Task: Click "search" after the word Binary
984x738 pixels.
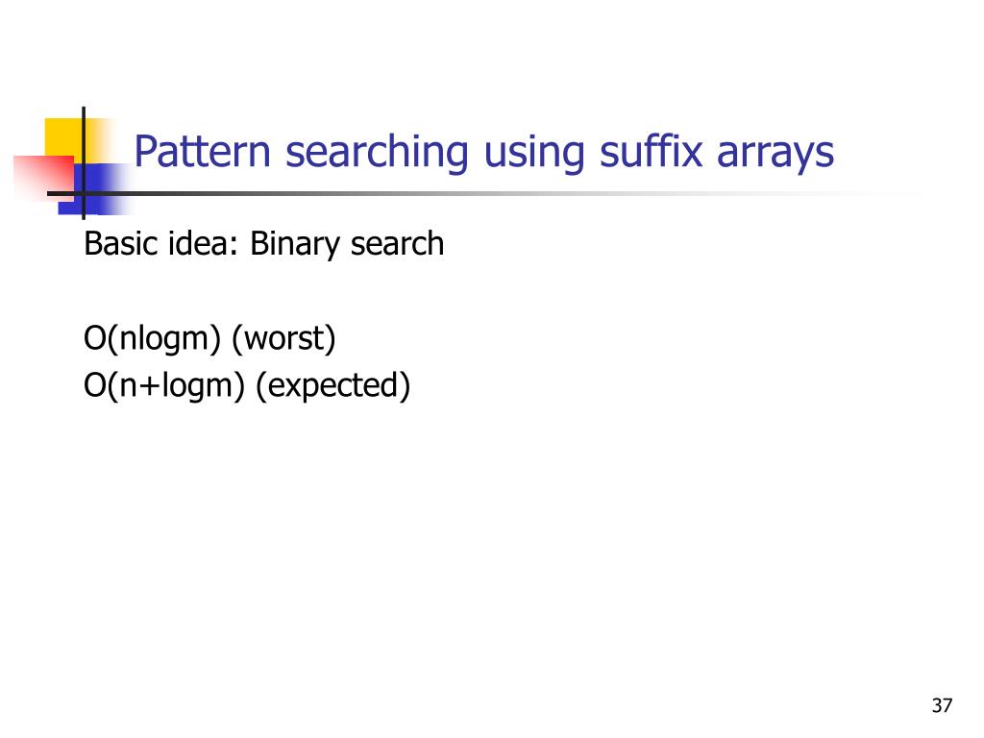Action: tap(397, 243)
